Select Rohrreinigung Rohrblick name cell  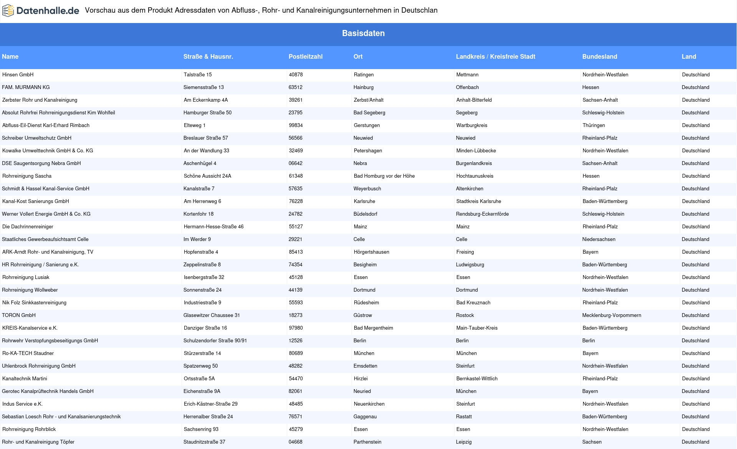tap(29, 429)
